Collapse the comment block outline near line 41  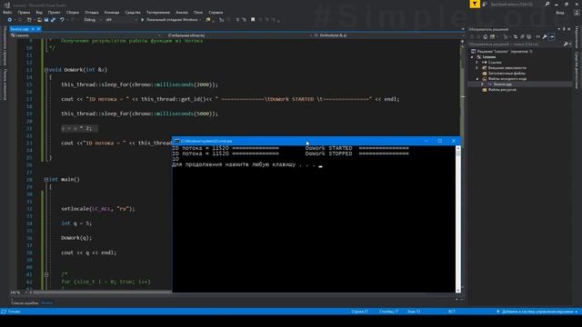(46, 274)
